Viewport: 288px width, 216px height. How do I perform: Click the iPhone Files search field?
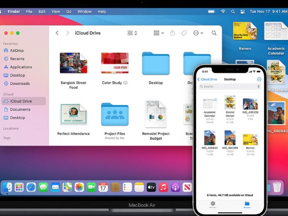[230, 86]
